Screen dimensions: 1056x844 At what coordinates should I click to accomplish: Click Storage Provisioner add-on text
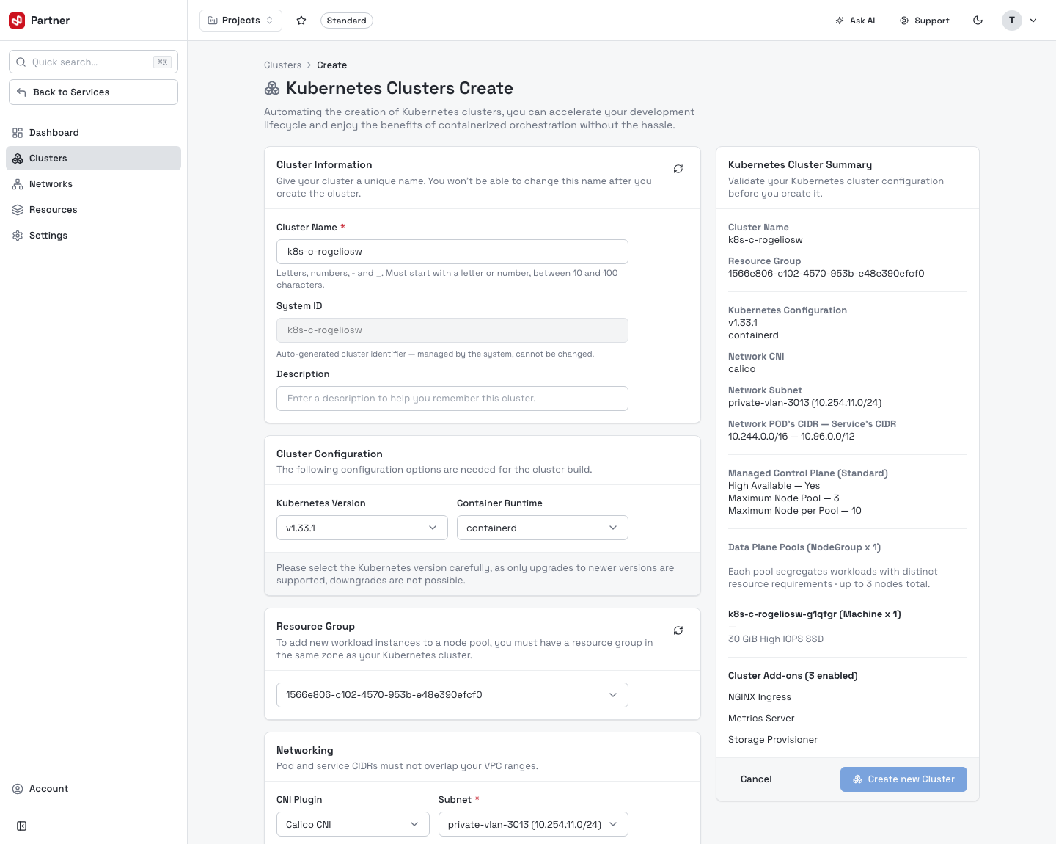(773, 740)
